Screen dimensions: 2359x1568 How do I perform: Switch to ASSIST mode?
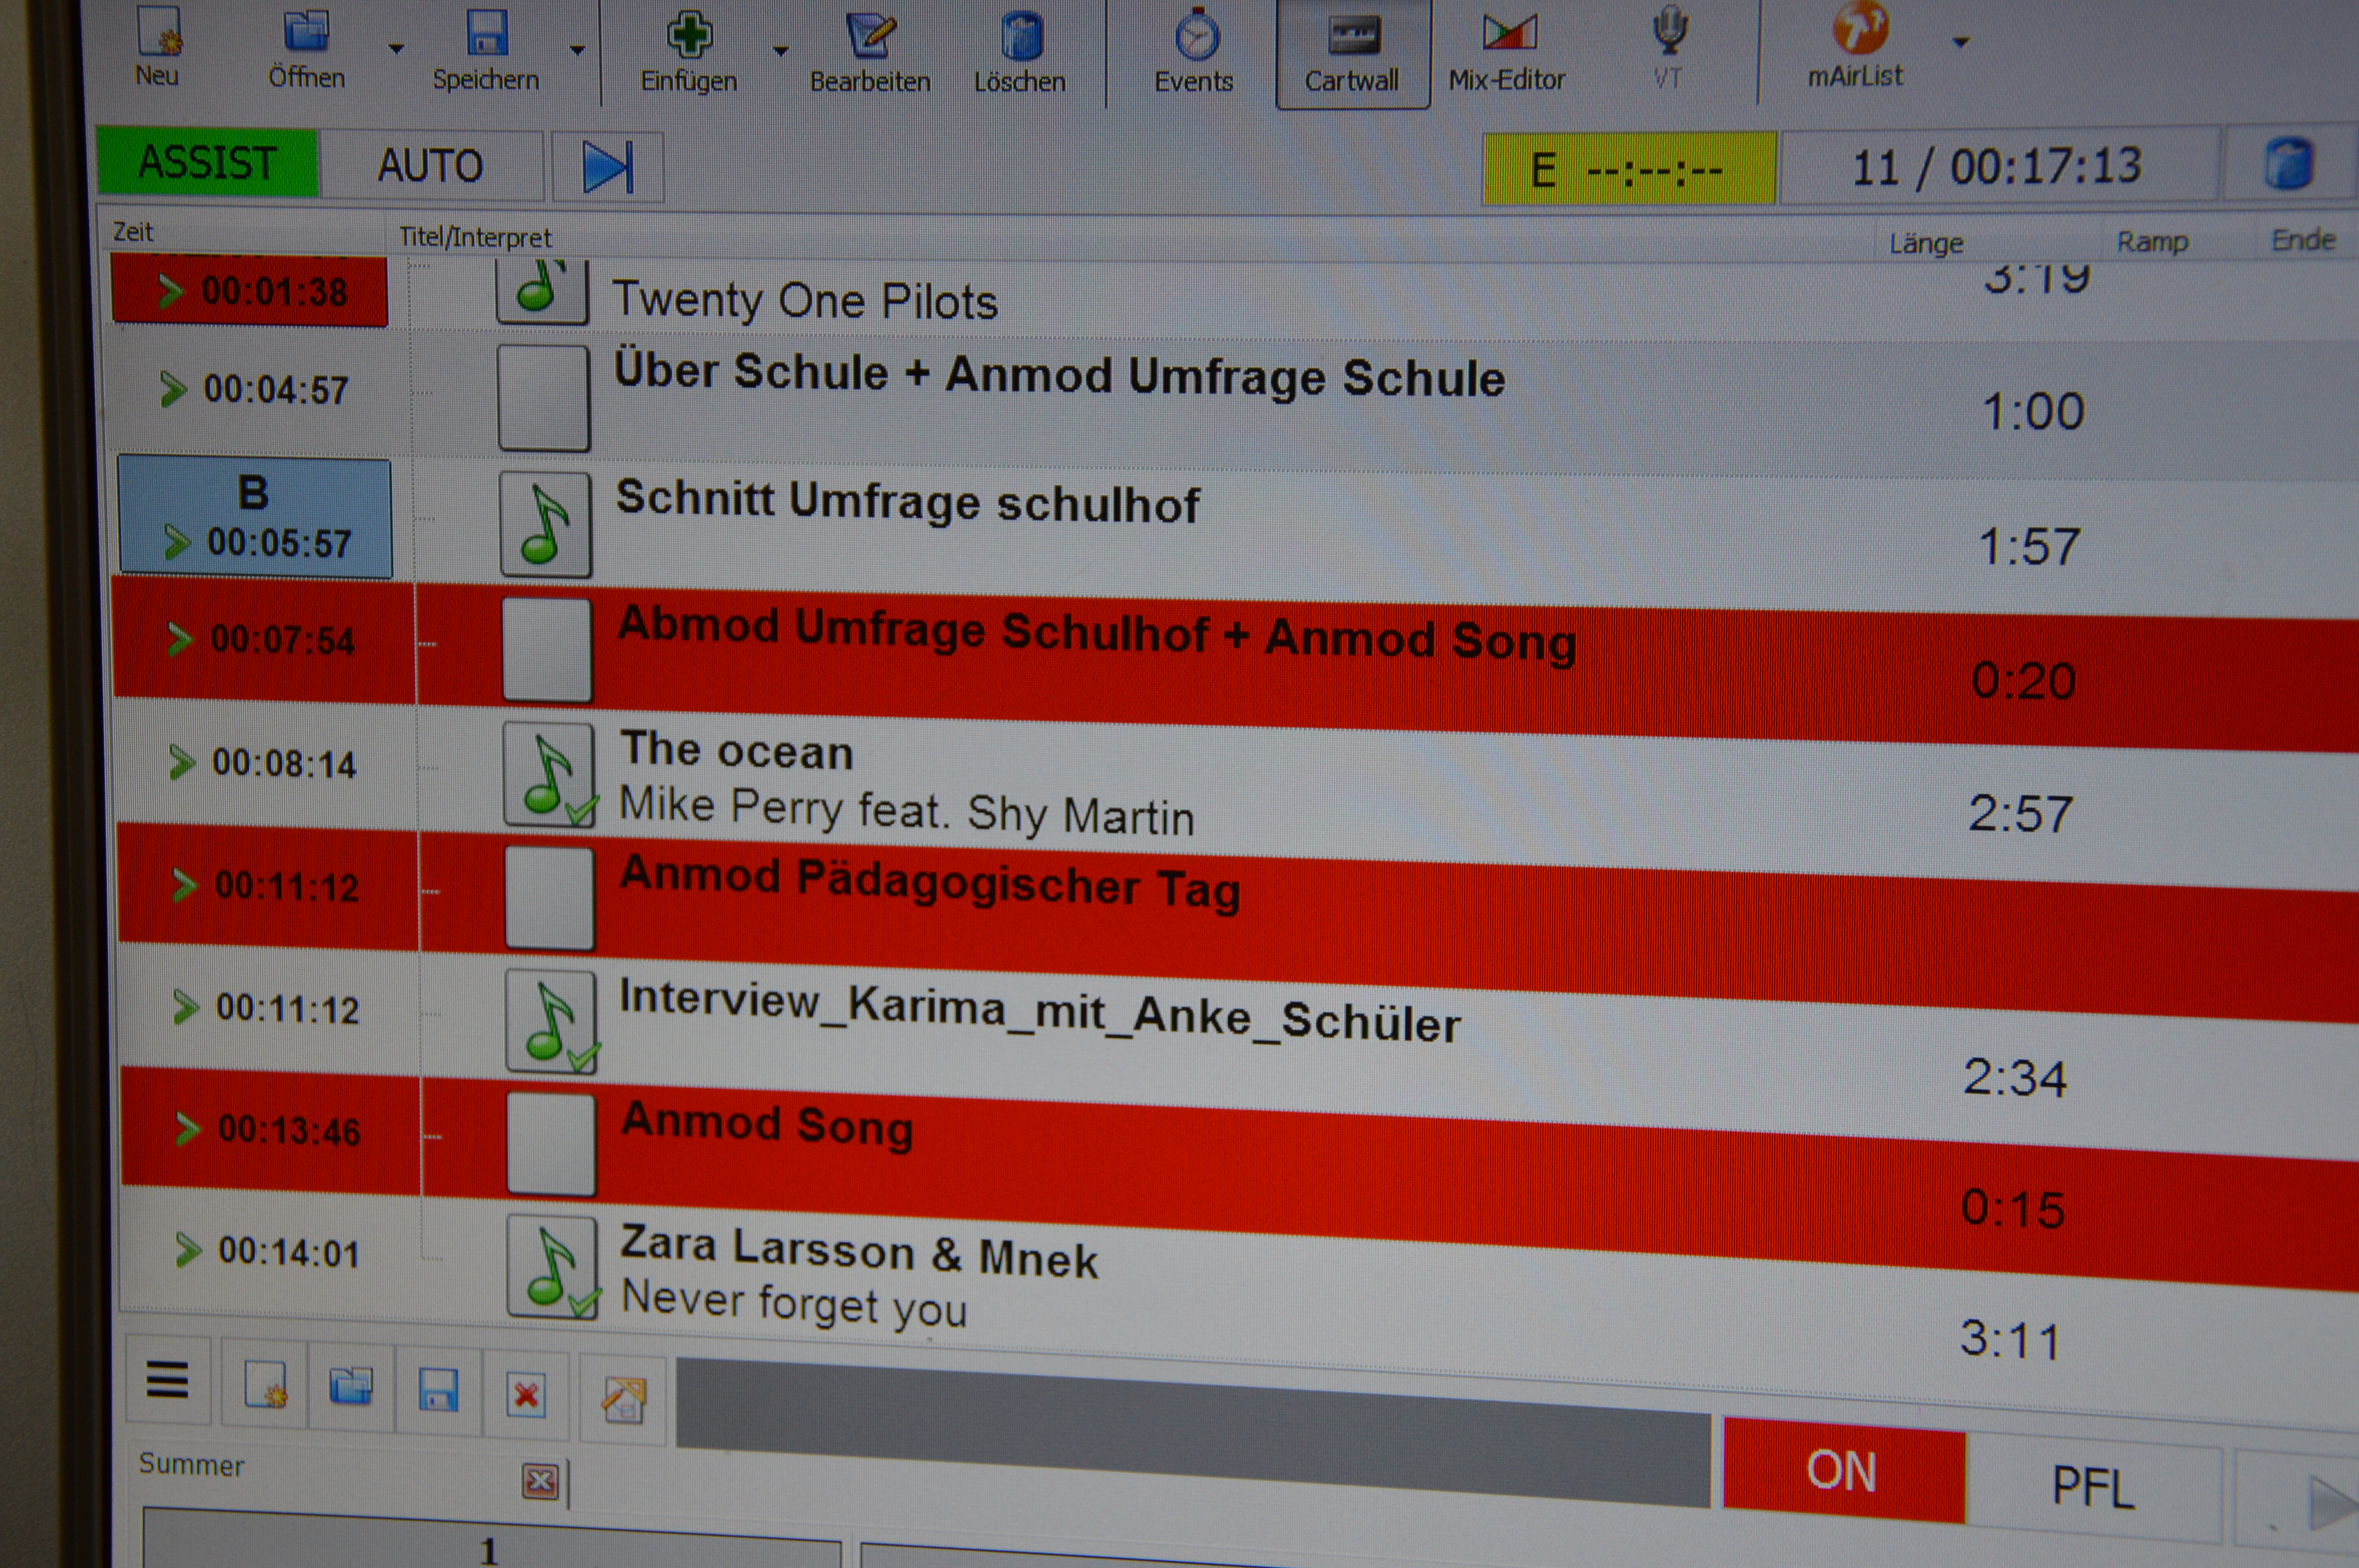click(x=208, y=162)
